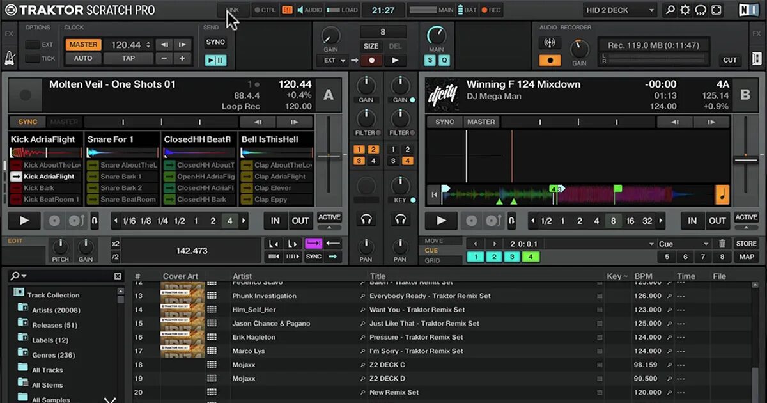
Task: Toggle the EXT clock option
Action: pos(33,45)
